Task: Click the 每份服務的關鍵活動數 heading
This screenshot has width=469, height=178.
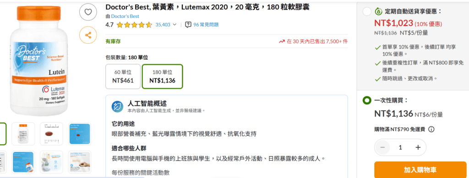Action: [141, 173]
